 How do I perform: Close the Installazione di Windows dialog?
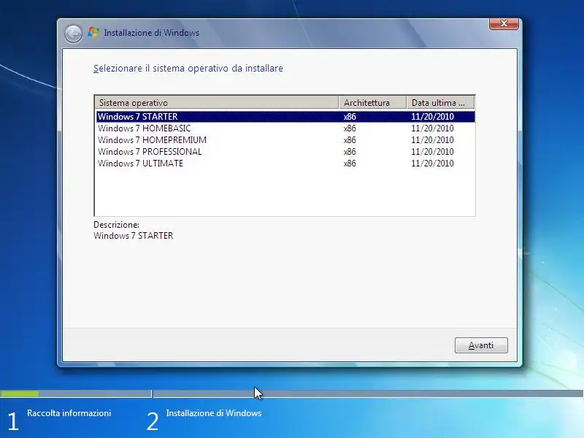pyautogui.click(x=504, y=23)
